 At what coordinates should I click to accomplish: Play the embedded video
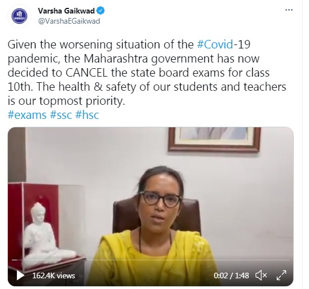20,275
